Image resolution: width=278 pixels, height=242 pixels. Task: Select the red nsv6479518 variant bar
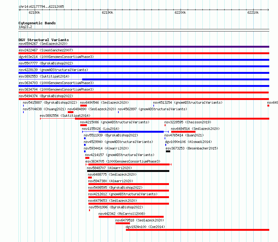[123, 223]
